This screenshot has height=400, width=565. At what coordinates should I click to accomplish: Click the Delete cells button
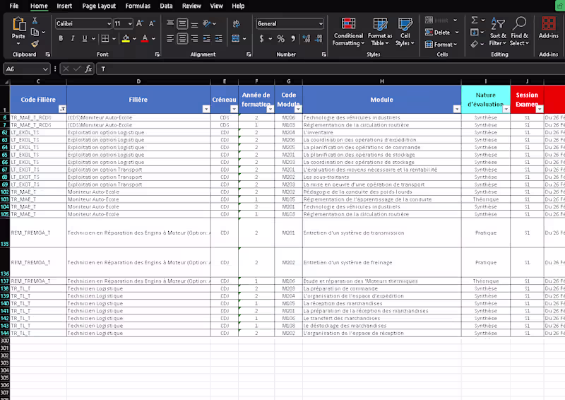[438, 33]
